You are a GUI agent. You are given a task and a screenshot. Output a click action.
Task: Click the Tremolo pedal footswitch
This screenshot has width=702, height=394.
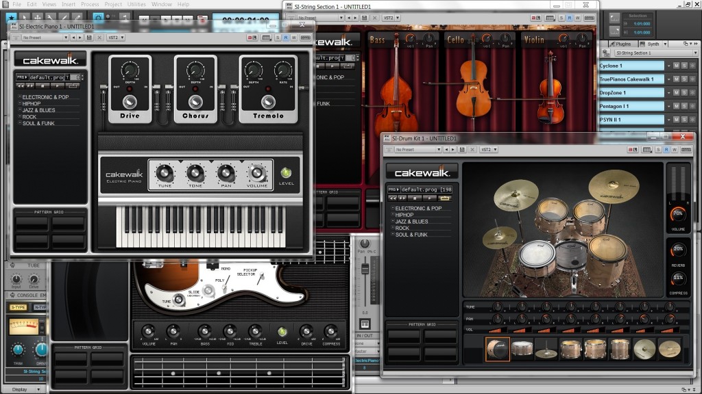tap(268, 103)
